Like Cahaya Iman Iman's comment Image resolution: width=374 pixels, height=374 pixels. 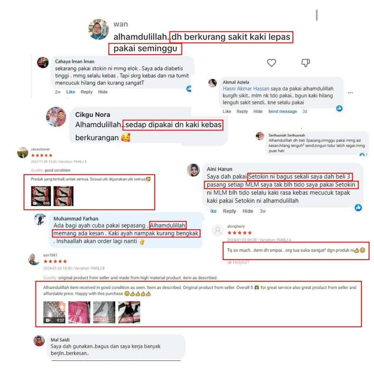point(70,92)
